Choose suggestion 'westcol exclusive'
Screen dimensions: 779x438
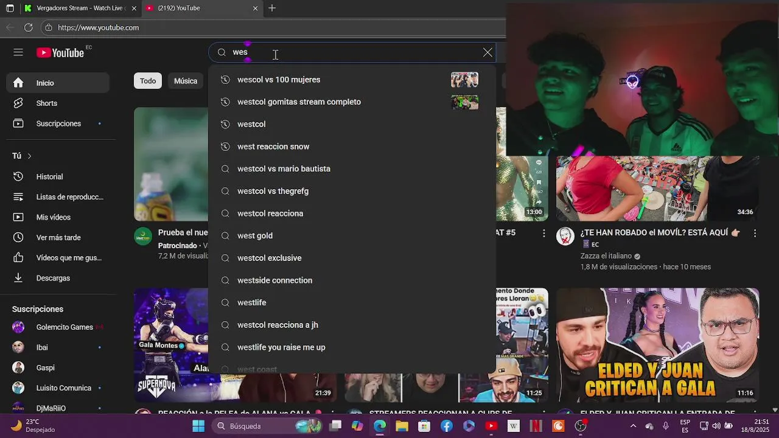point(352,258)
